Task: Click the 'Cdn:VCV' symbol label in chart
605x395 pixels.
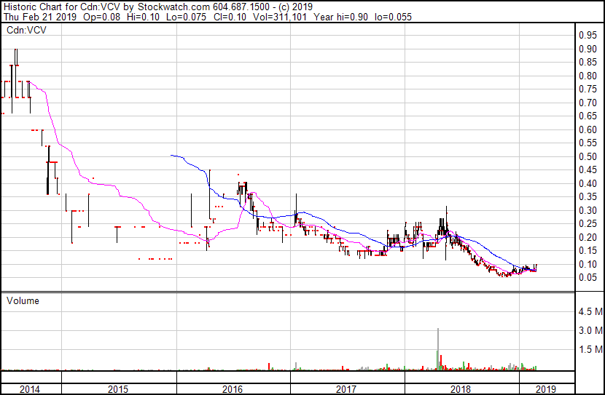Action: 27,30
